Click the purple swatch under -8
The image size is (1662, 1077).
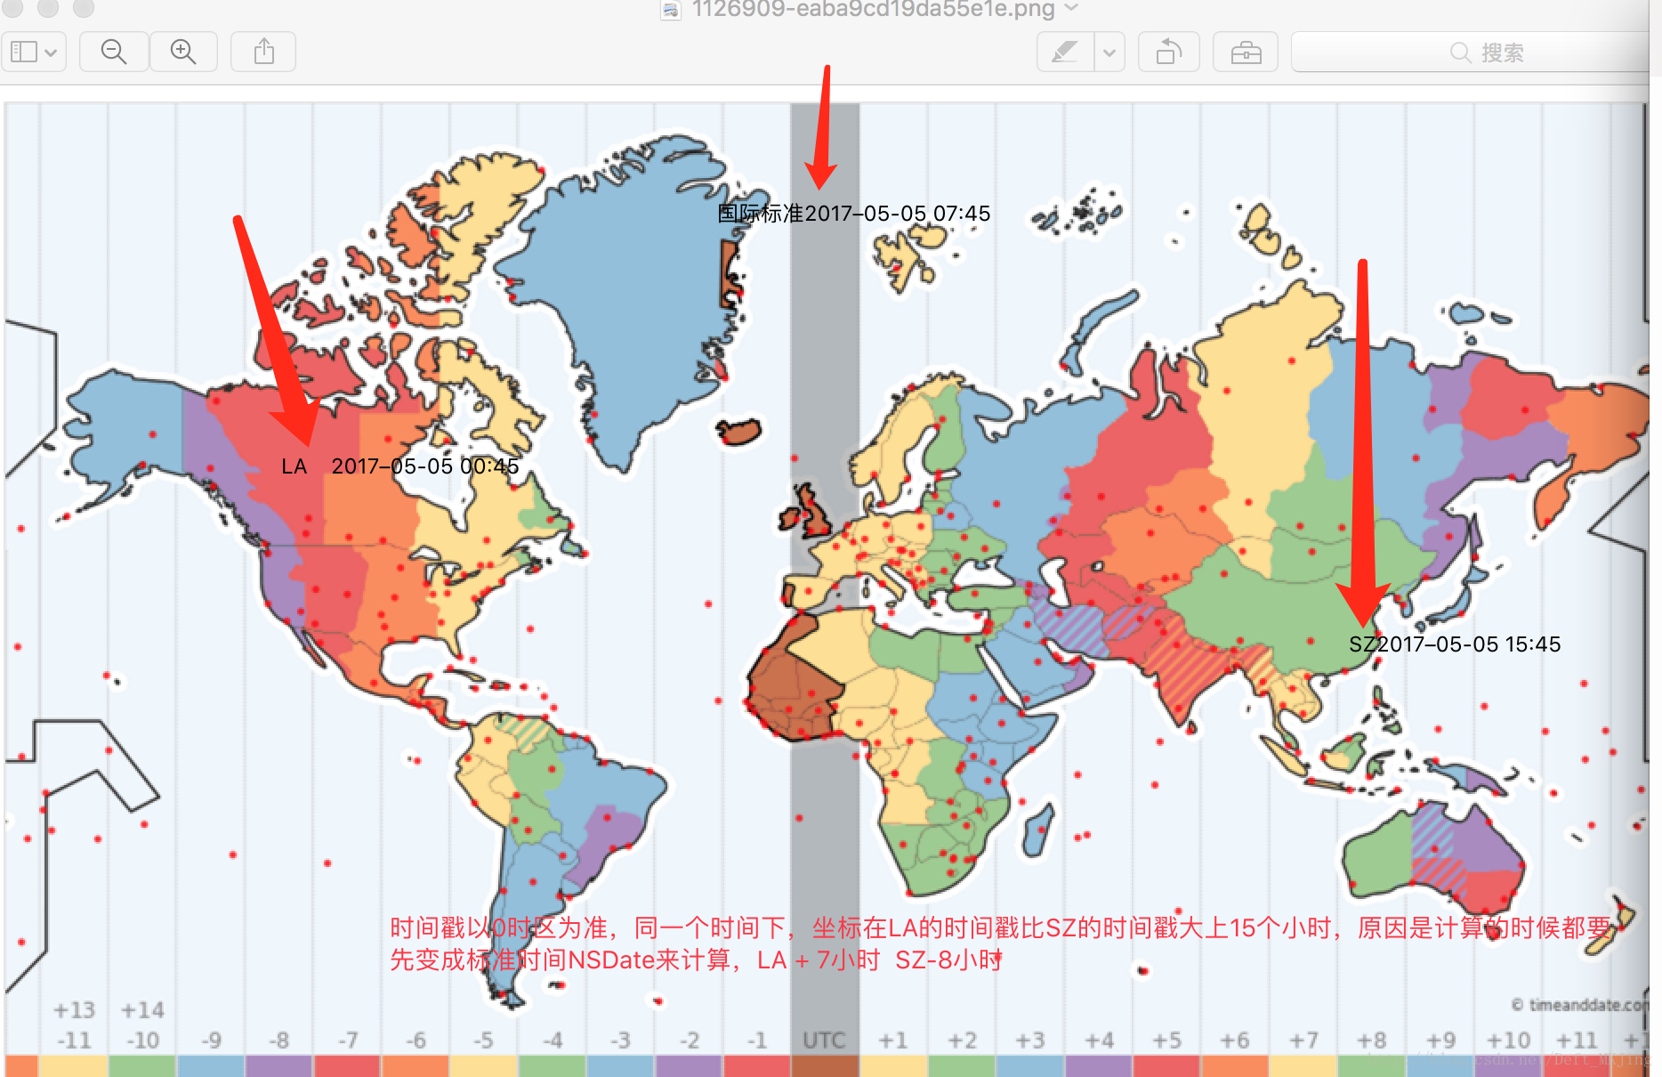click(279, 1065)
